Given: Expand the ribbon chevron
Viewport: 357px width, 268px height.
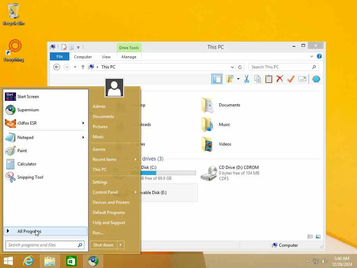Looking at the screenshot, I should coord(311,56).
